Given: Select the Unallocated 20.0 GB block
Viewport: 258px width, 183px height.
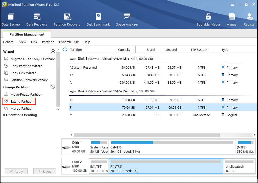Looking at the screenshot, I should pyautogui.click(x=239, y=166).
